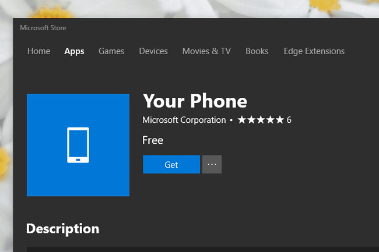Click the fifth star in the rating
Viewport: 379px width, 252px height.
[280, 120]
